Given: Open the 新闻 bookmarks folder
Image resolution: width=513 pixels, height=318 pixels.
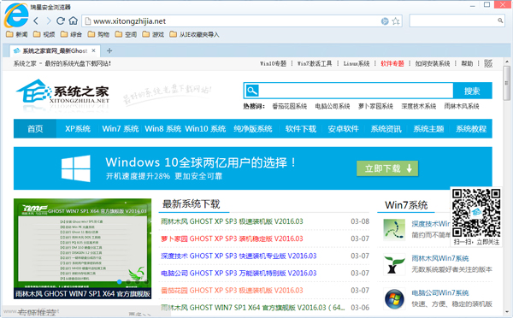Looking at the screenshot, I should click(x=17, y=34).
